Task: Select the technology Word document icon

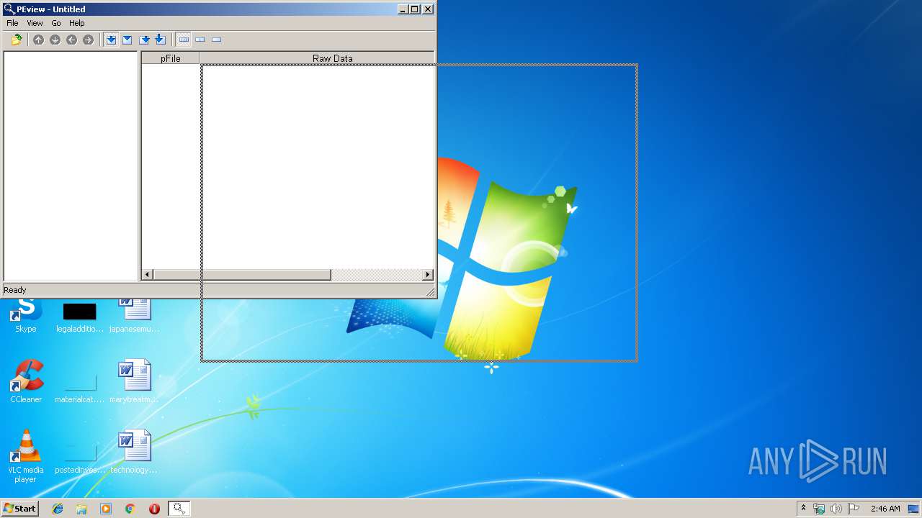Action: 134,452
